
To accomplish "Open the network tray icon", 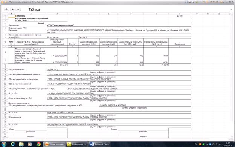I will 217,144.
